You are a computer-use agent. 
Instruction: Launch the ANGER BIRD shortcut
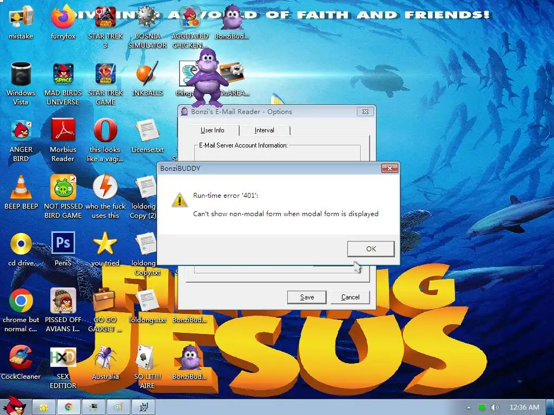coord(21,140)
